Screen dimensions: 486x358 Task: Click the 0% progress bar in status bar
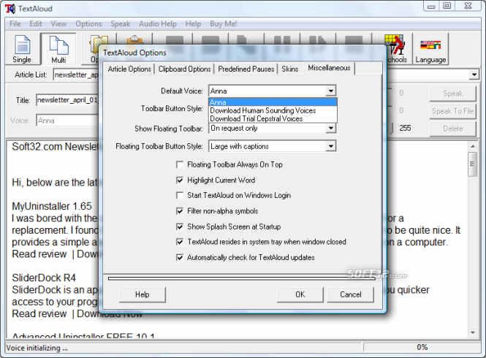pos(422,347)
